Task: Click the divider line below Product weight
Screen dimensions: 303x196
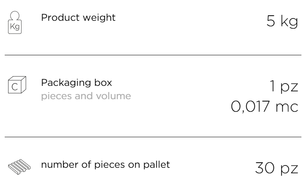Action: tap(153, 55)
